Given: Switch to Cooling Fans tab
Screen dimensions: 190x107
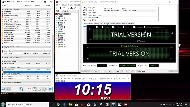Looking at the screenshot, I should 98,24.
